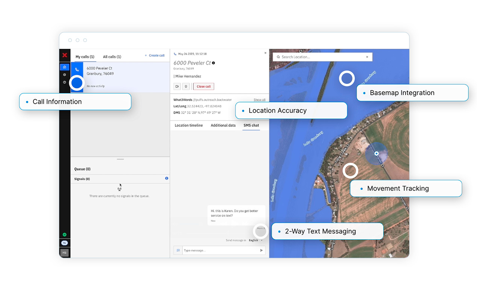This screenshot has width=477, height=288.
Task: Click the red Close call button
Action: click(x=204, y=86)
